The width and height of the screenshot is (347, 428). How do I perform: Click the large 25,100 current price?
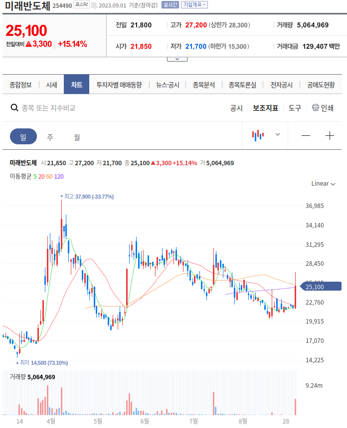pyautogui.click(x=26, y=30)
